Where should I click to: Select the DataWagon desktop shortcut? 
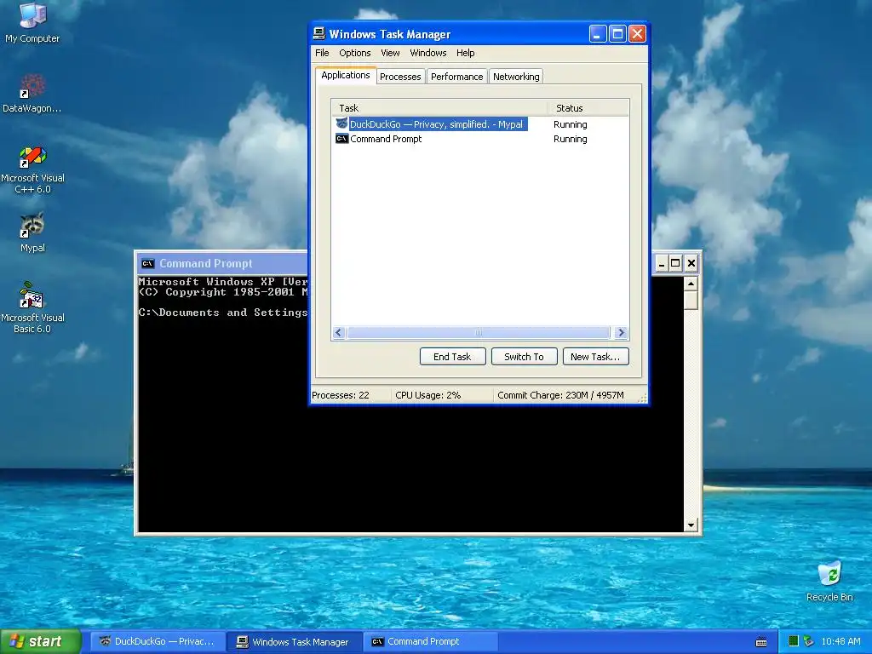pyautogui.click(x=32, y=93)
